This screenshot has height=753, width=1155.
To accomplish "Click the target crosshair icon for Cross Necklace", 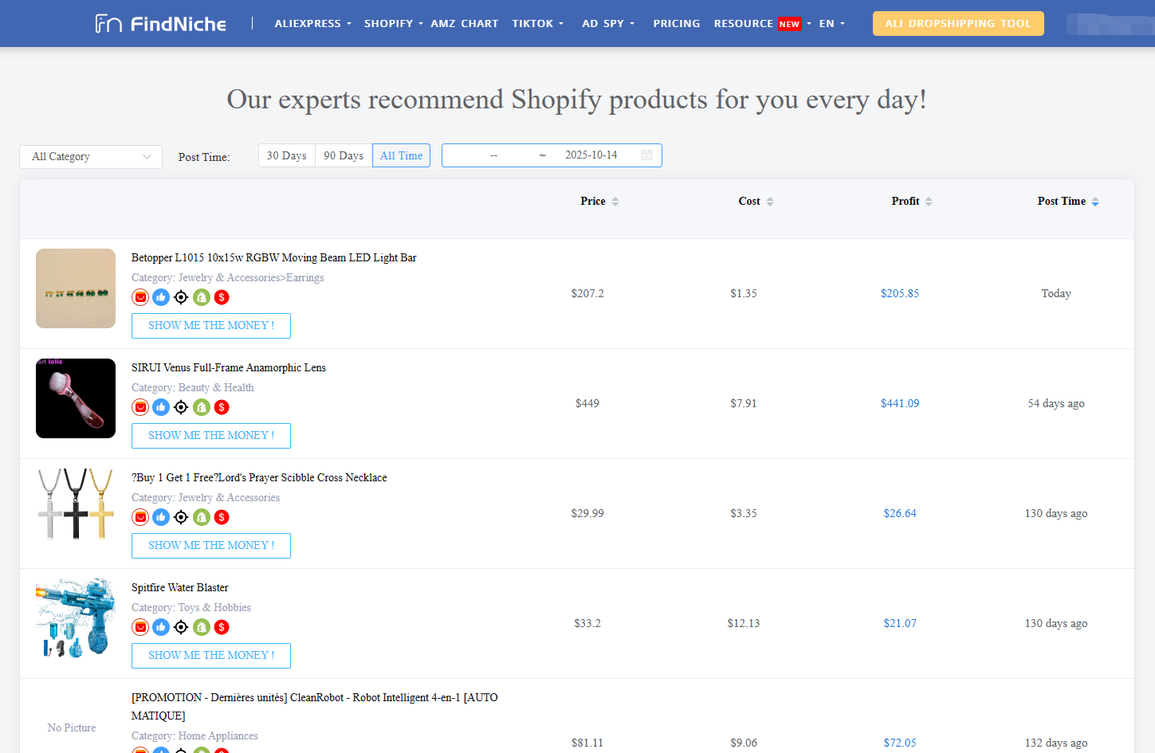I will (x=181, y=517).
